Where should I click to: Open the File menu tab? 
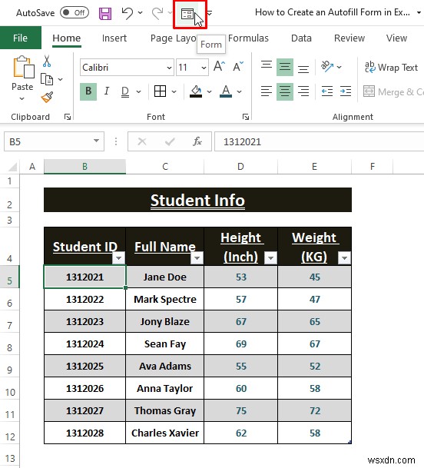pos(20,38)
